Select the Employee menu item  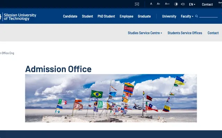point(126,16)
